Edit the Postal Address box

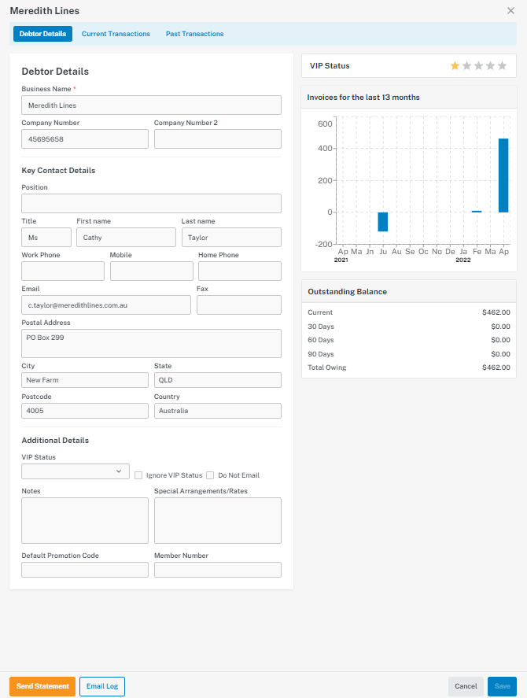point(151,343)
